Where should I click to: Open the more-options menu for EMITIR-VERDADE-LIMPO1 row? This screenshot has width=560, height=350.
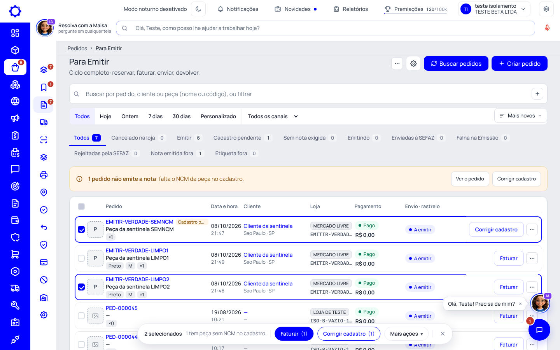point(532,258)
